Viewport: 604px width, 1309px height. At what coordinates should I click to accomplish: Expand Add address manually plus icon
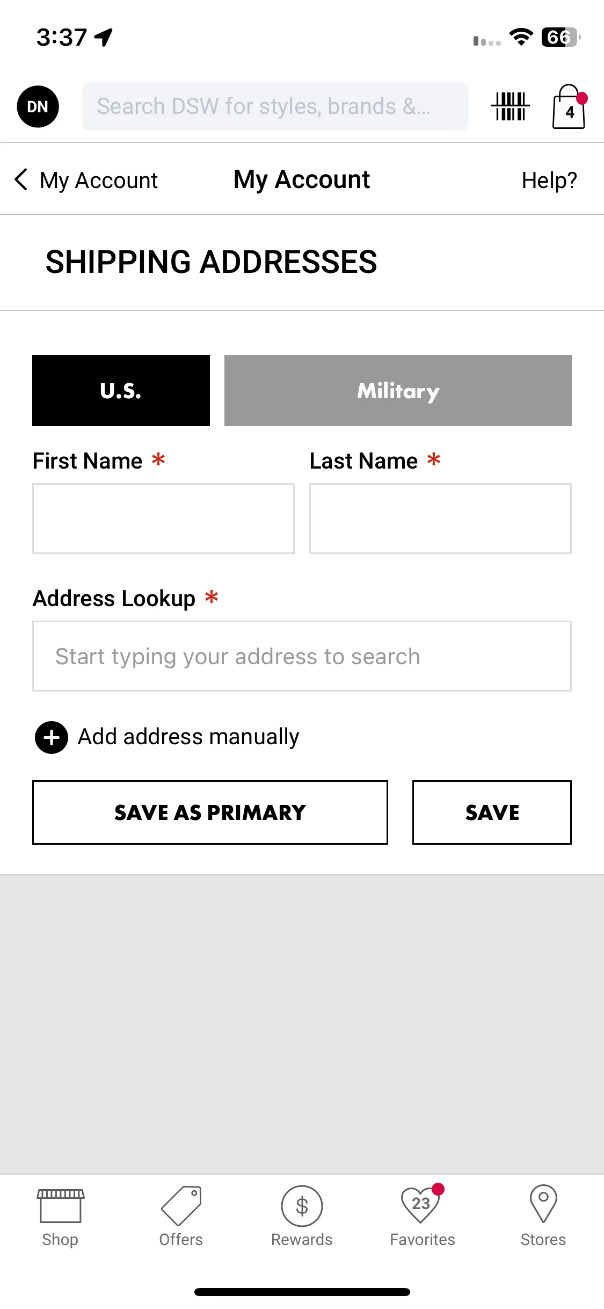(x=52, y=737)
